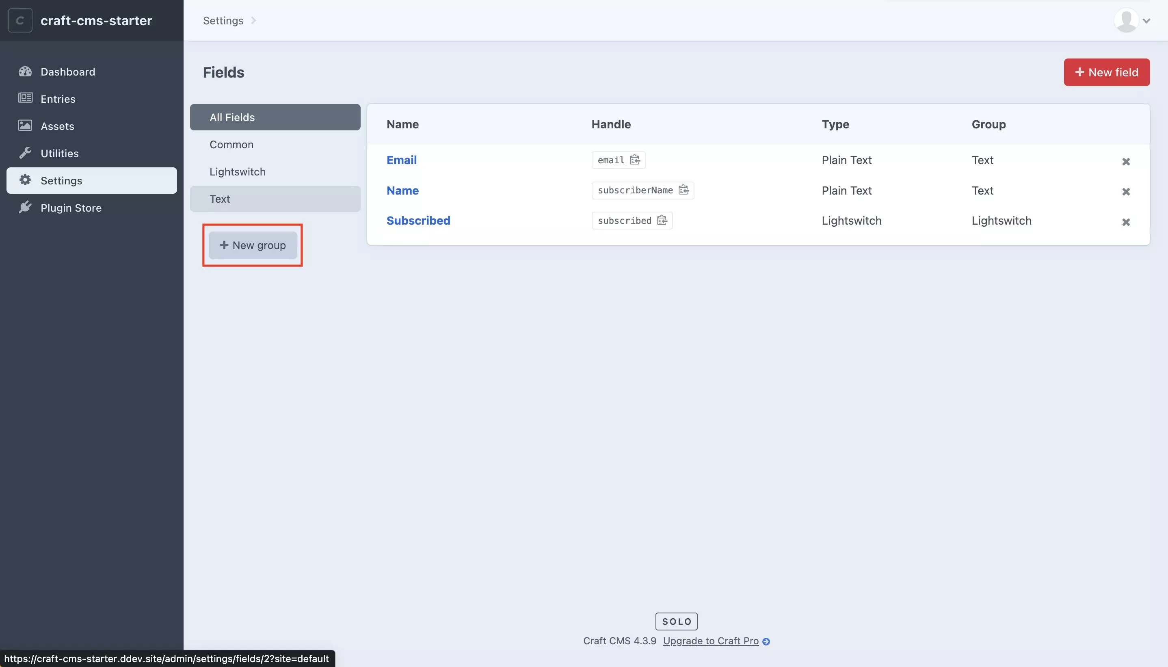
Task: Open the Subscribed field link
Action: 418,220
